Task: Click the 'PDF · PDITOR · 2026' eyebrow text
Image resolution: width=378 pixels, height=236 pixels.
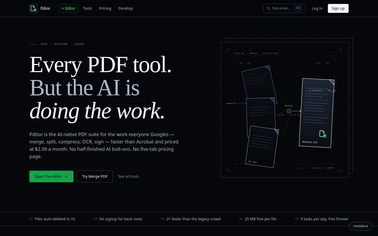Action: point(62,44)
